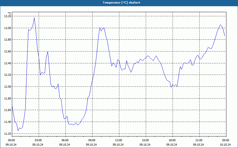Click the curve's lowest dip just after midnight
Viewport: 238px width, 148px height.
18,131
